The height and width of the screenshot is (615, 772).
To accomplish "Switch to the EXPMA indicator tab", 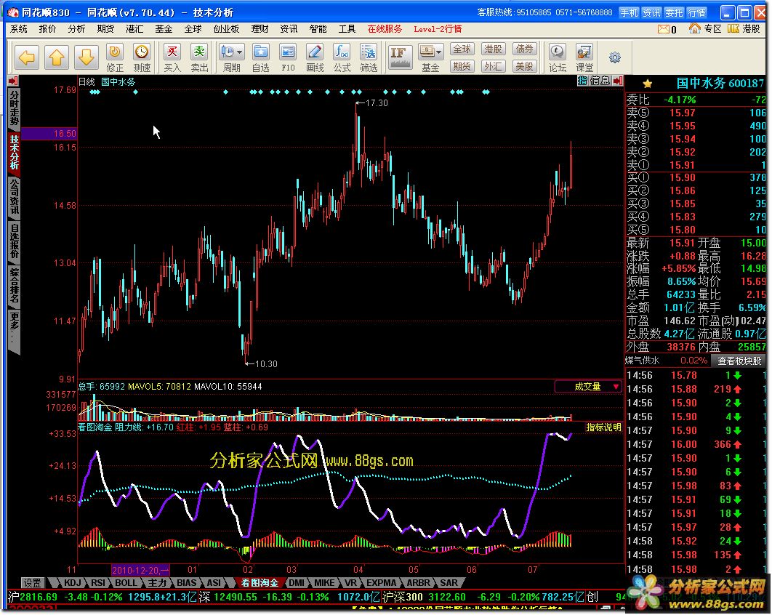I will coord(381,582).
